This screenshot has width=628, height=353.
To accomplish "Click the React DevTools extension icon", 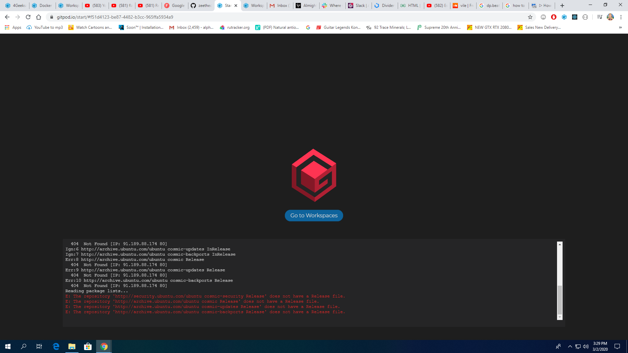I will tap(575, 17).
